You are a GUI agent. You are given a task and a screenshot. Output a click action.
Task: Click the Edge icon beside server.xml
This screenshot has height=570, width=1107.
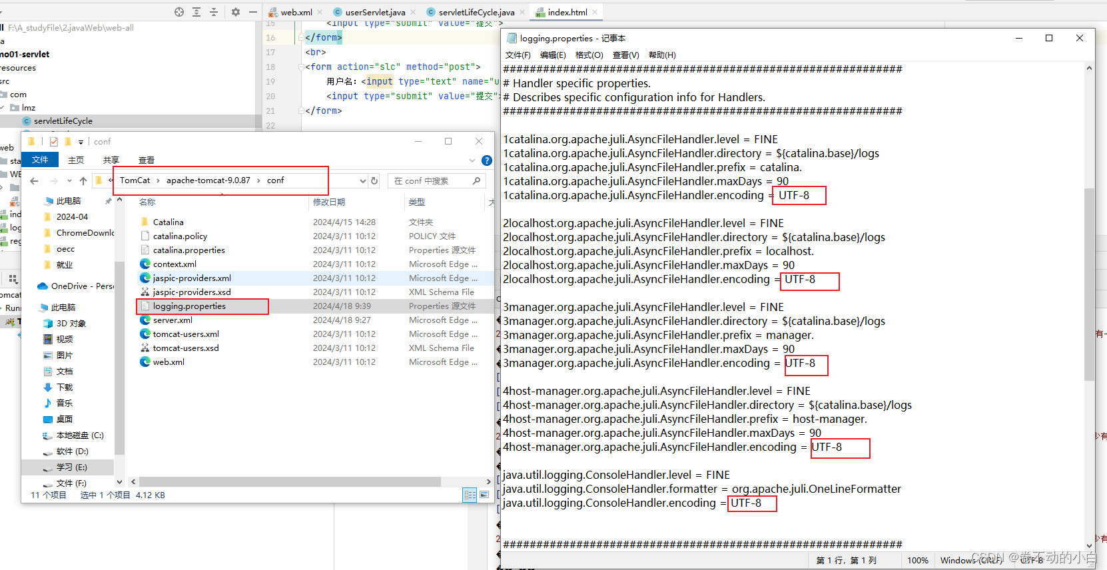[x=145, y=320]
